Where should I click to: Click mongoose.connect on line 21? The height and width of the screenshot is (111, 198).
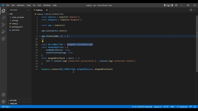[50, 69]
